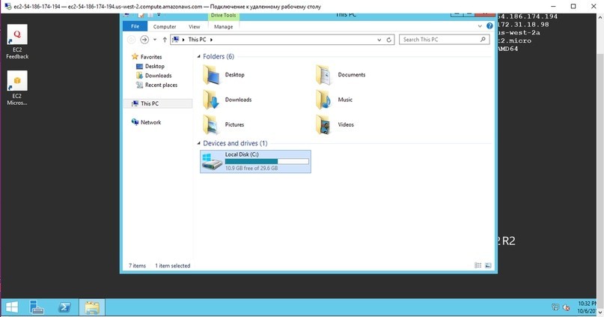
Task: Open the Music folder icon
Action: [323, 100]
